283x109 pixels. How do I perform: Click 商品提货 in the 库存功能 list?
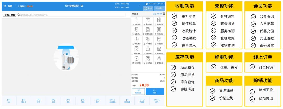click(188, 75)
